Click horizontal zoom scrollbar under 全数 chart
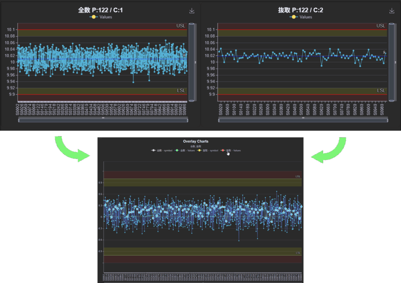Screen dimensions: 401x283 [x=103, y=120]
